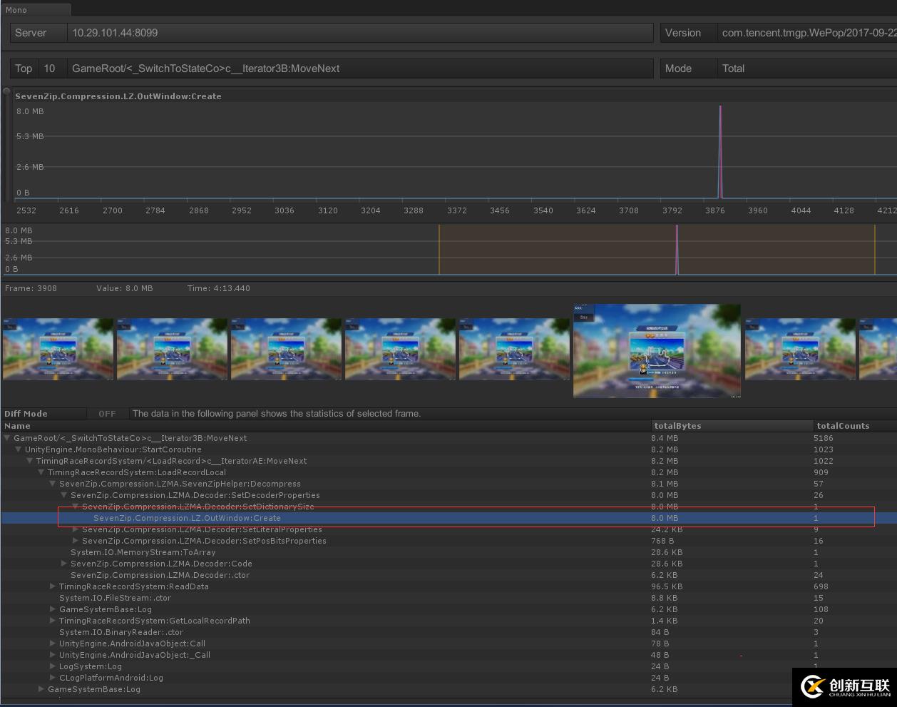The width and height of the screenshot is (897, 707).
Task: Click the 768 B value for SetPosBitsProperties
Action: (662, 541)
